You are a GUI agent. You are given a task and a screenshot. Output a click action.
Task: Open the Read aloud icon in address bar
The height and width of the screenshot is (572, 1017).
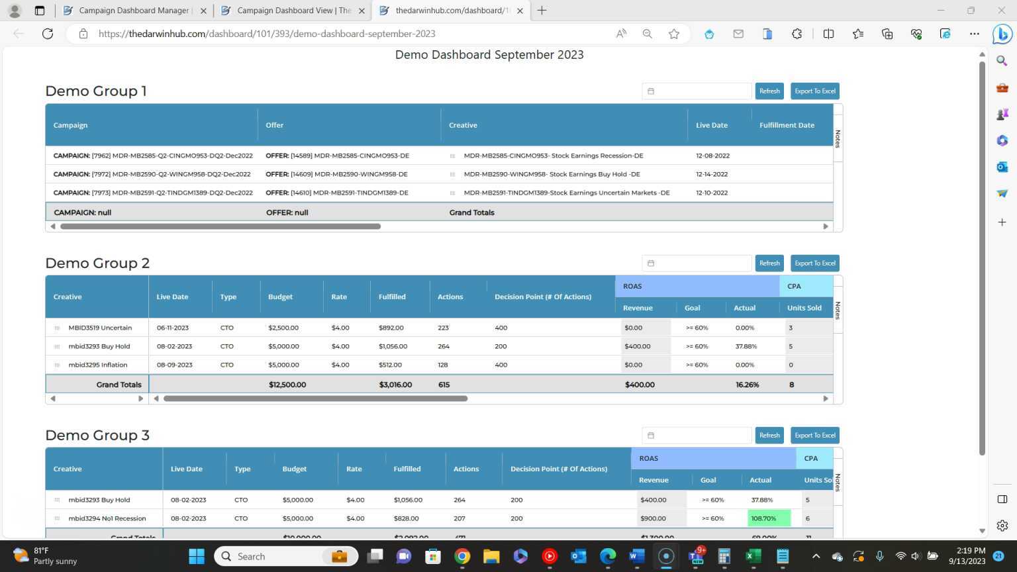pyautogui.click(x=621, y=34)
